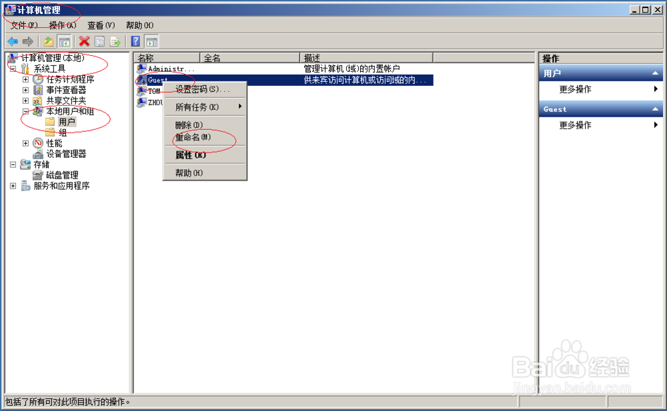Click the TOM user account icon
The width and height of the screenshot is (667, 411).
click(x=141, y=91)
